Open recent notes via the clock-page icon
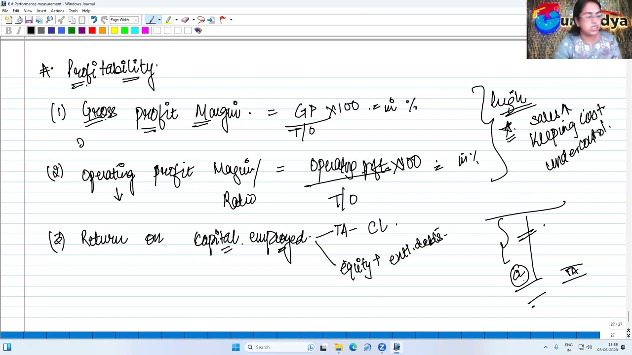632x355 pixels. coord(18,20)
